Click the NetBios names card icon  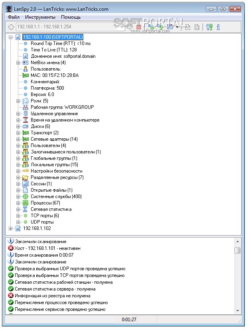tap(26, 63)
